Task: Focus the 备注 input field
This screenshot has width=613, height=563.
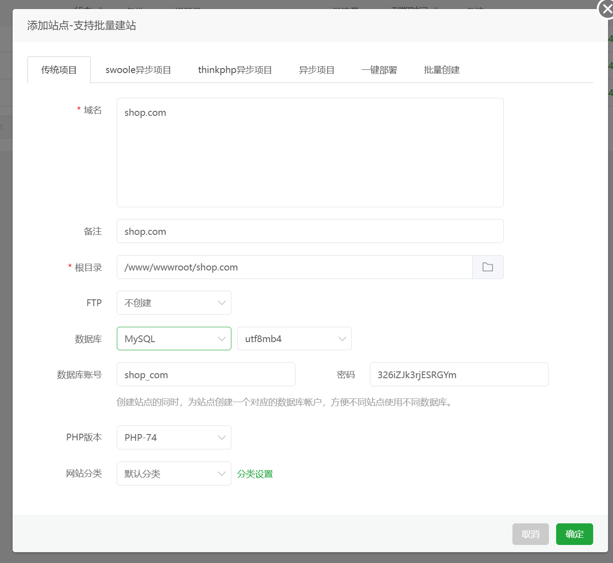Action: pyautogui.click(x=310, y=231)
